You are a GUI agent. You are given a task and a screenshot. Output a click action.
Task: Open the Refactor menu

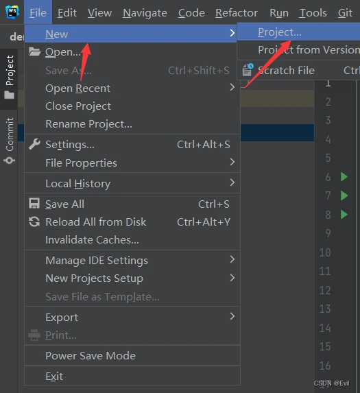237,13
